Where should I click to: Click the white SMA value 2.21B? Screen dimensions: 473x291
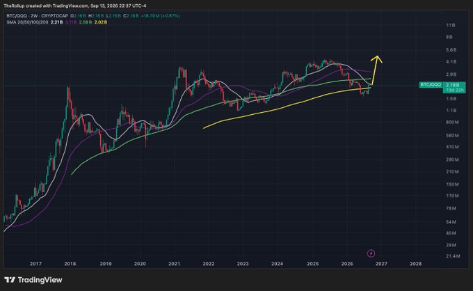tap(57, 22)
